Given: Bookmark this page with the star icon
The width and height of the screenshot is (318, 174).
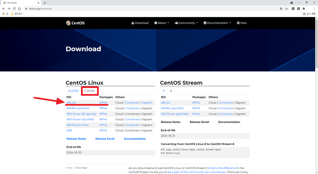Looking at the screenshot, I should click(286, 9).
